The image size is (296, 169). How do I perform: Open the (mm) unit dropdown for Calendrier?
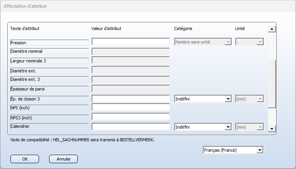click(x=260, y=127)
